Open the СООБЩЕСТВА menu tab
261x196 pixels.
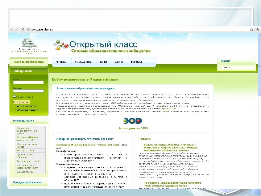pos(83,62)
